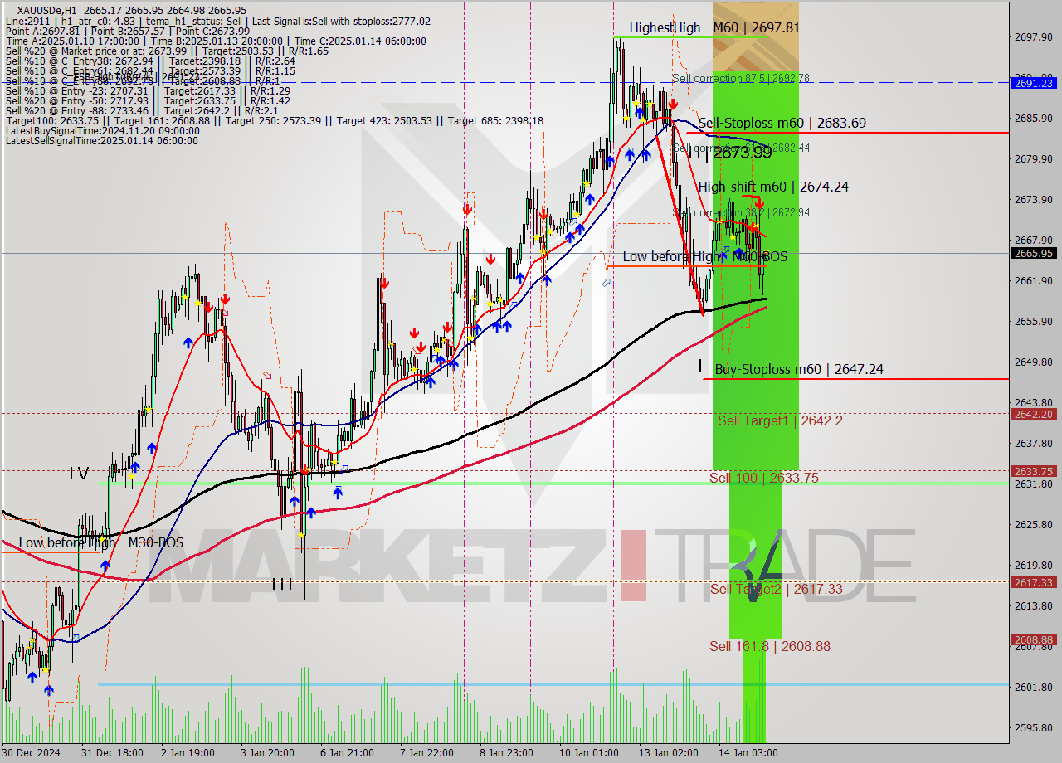Click the Sell Target1 | 2642.2 label

coord(780,420)
